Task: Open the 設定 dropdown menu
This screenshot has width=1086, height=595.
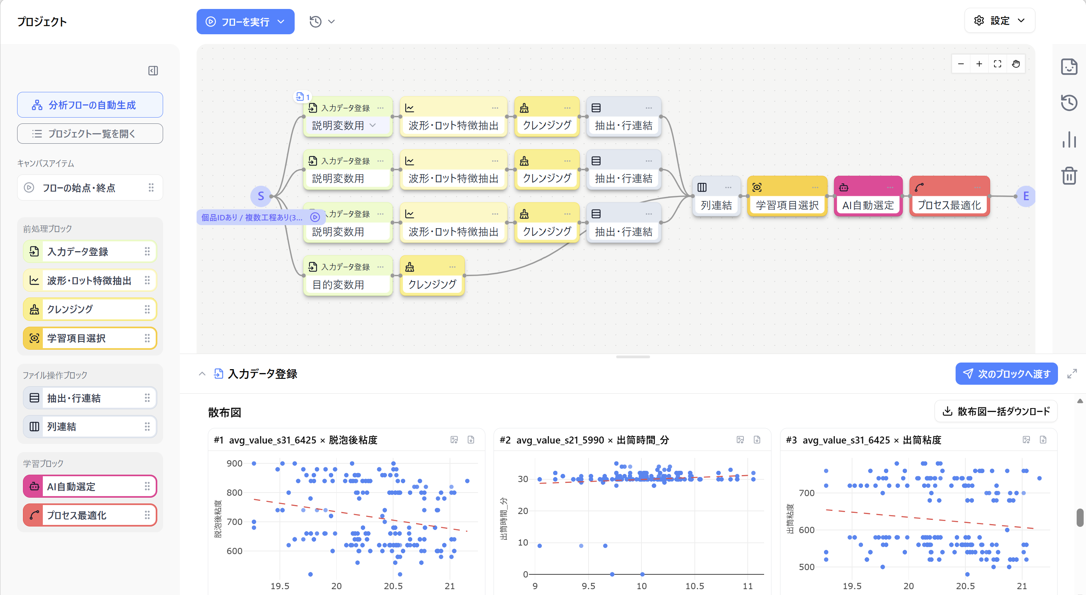Action: (1000, 21)
